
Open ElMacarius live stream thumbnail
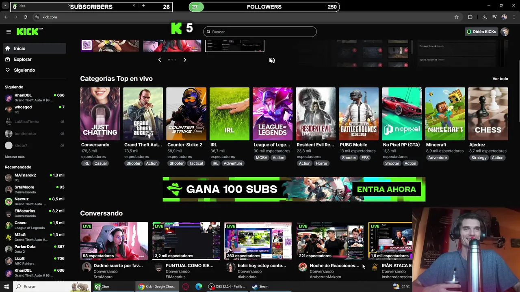(186, 240)
